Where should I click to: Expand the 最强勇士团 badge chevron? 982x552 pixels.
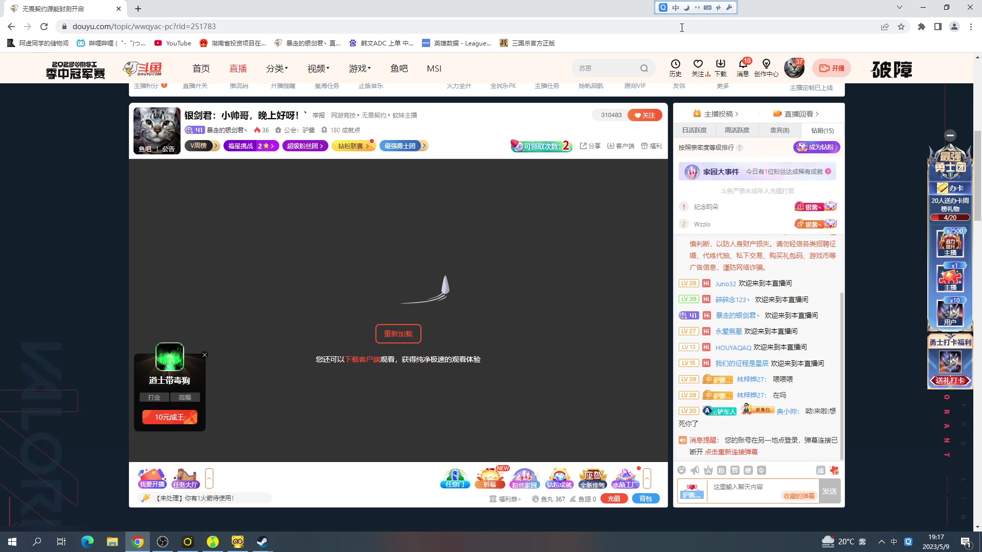point(425,146)
